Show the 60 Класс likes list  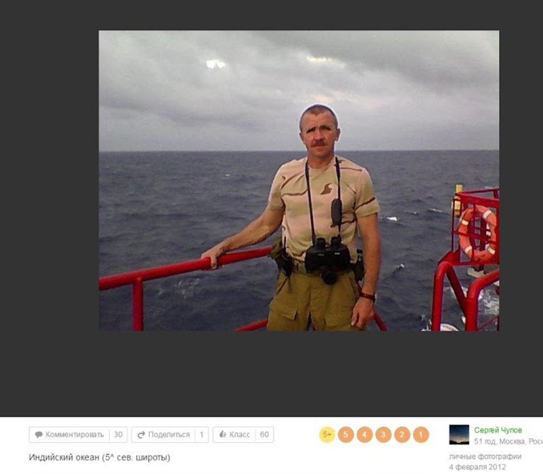tap(264, 435)
